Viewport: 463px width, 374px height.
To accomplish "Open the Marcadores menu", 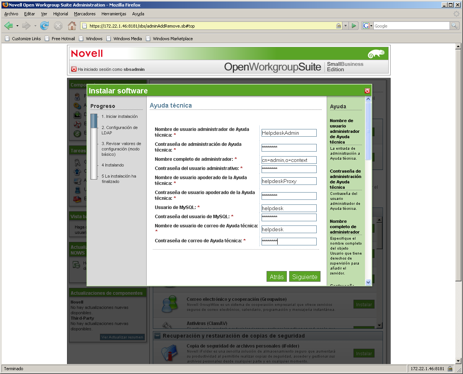I will pyautogui.click(x=85, y=14).
